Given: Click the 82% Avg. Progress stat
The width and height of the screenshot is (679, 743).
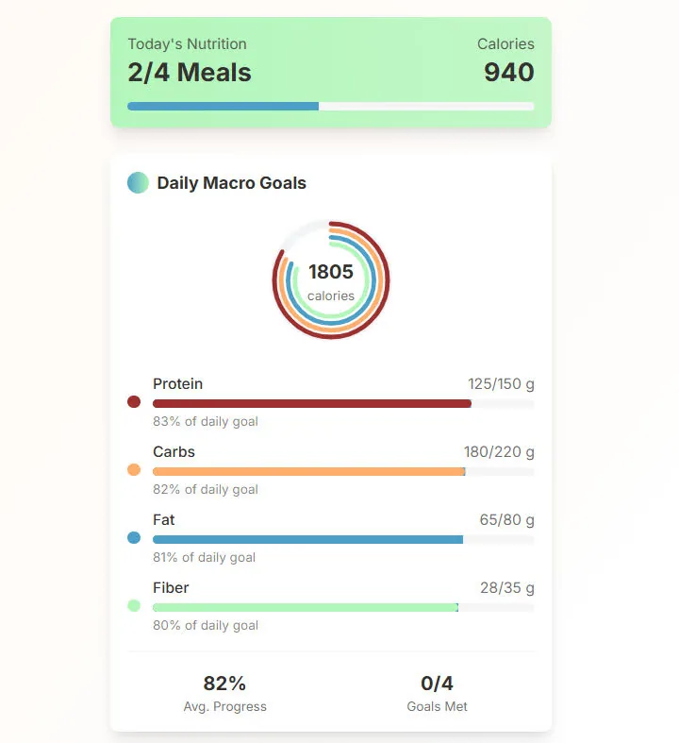Looking at the screenshot, I should point(224,693).
